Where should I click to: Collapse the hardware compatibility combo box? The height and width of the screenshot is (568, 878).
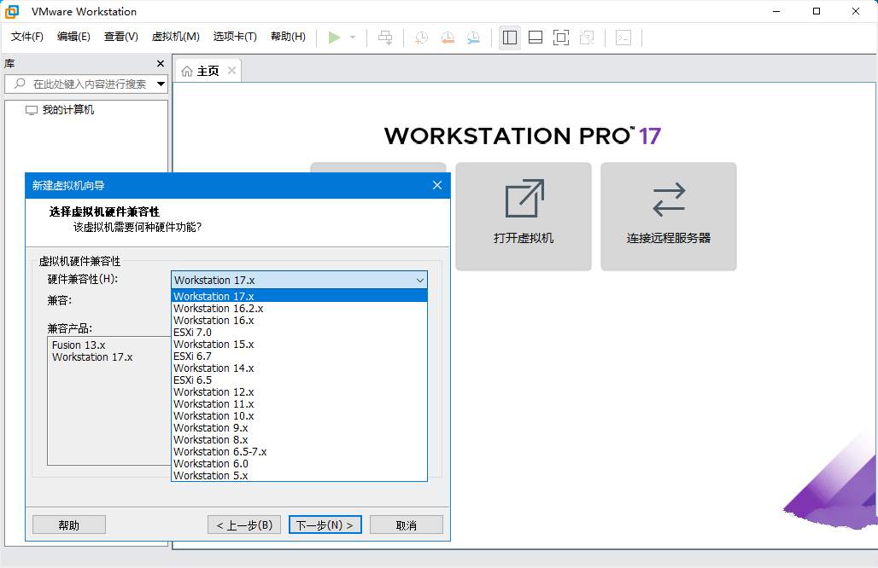[419, 280]
